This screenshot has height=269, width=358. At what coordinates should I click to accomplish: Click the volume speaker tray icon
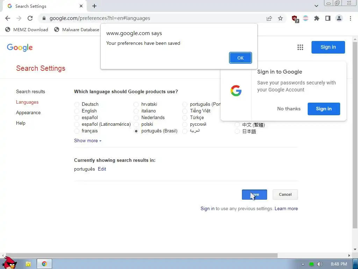tap(320, 264)
